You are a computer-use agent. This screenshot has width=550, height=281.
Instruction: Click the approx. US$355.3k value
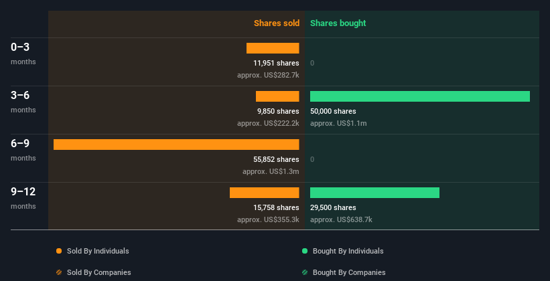click(269, 219)
